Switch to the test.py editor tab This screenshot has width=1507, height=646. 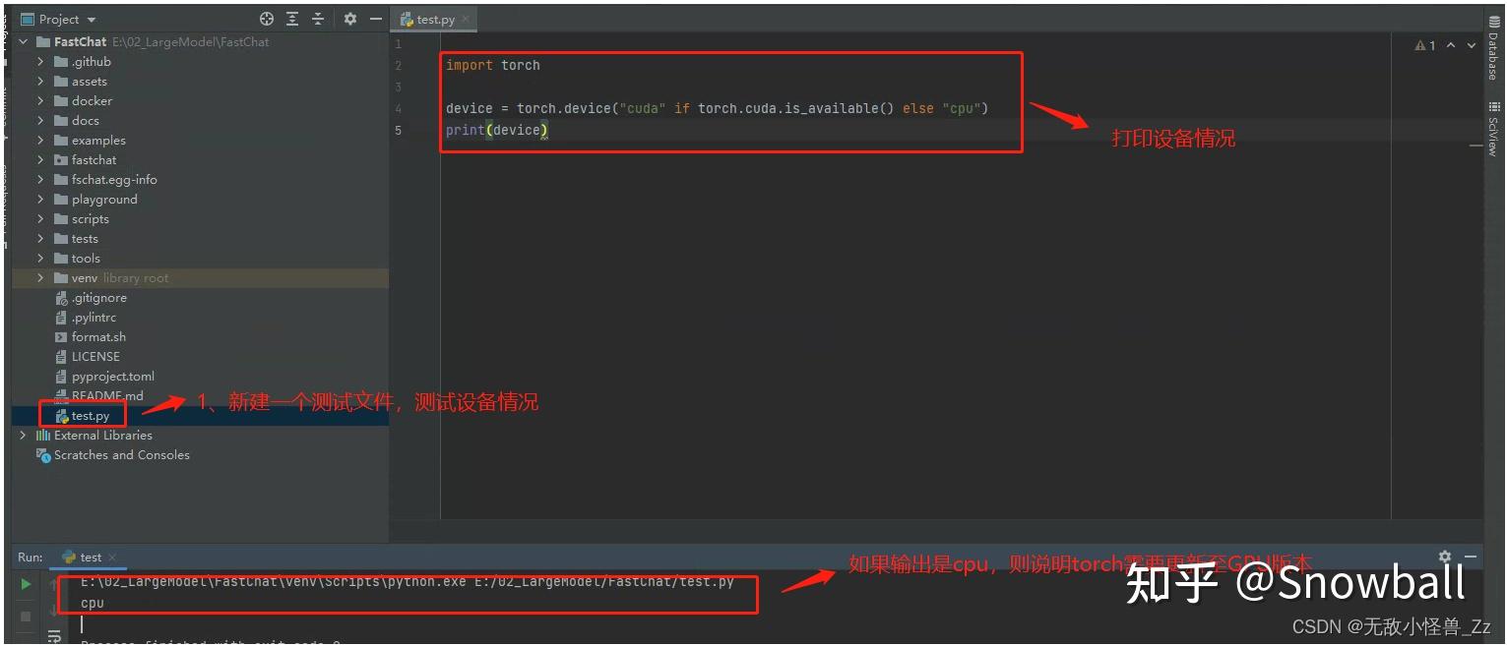(431, 18)
